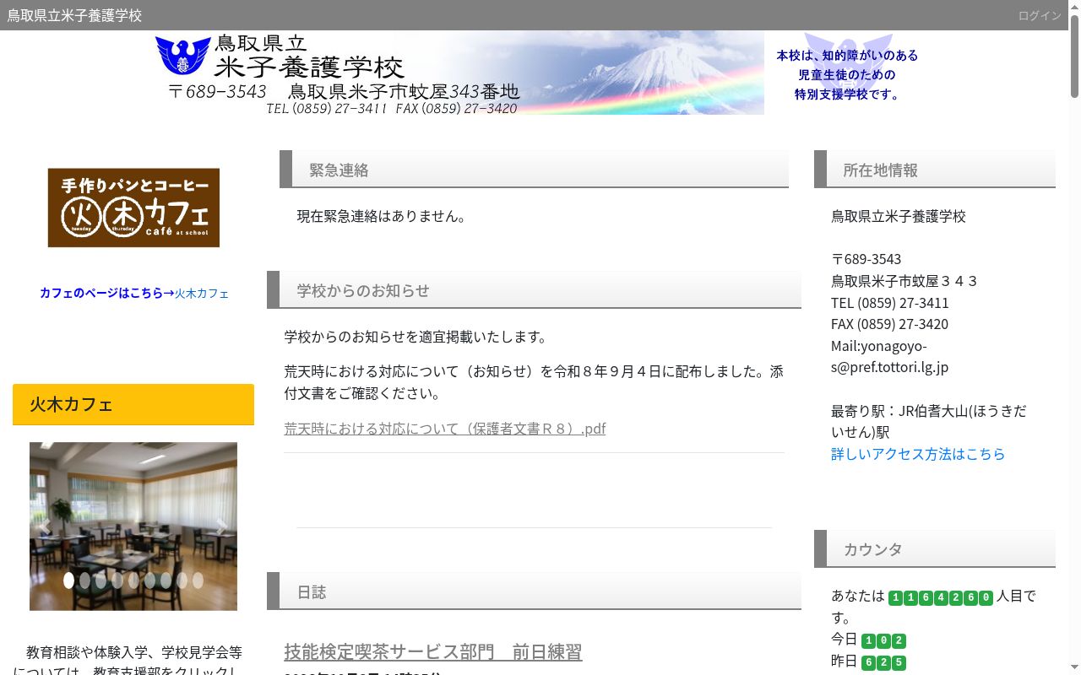Click the 日誌 section heading
The height and width of the screenshot is (675, 1081).
(534, 591)
